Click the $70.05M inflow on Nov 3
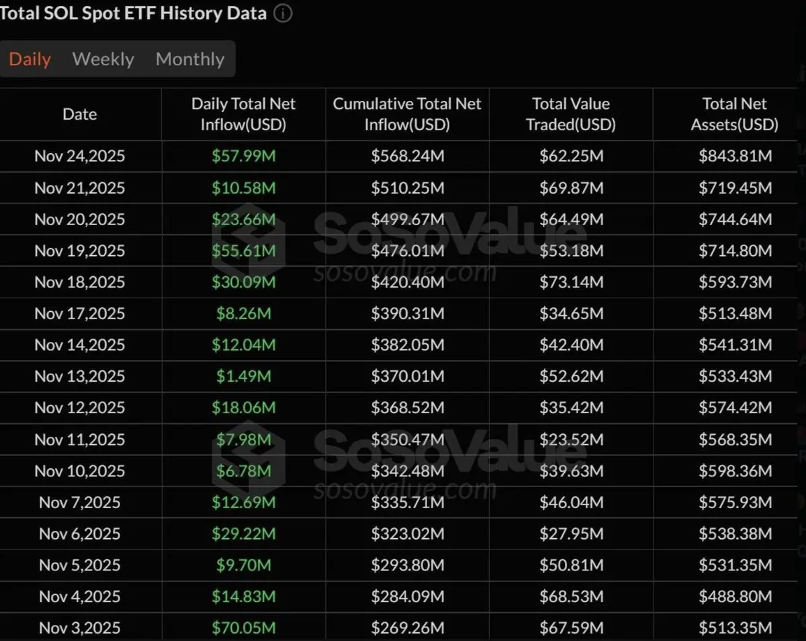 click(x=243, y=628)
